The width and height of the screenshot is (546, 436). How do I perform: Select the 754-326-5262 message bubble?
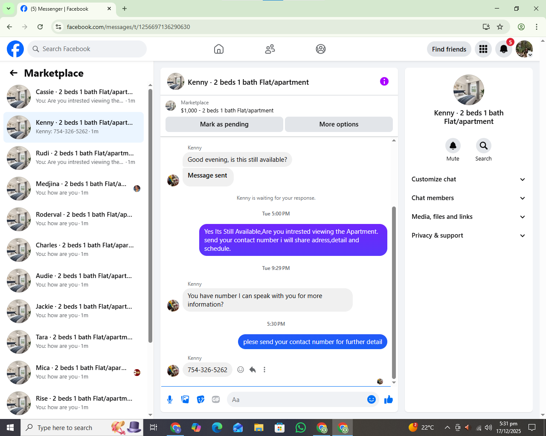tap(207, 370)
